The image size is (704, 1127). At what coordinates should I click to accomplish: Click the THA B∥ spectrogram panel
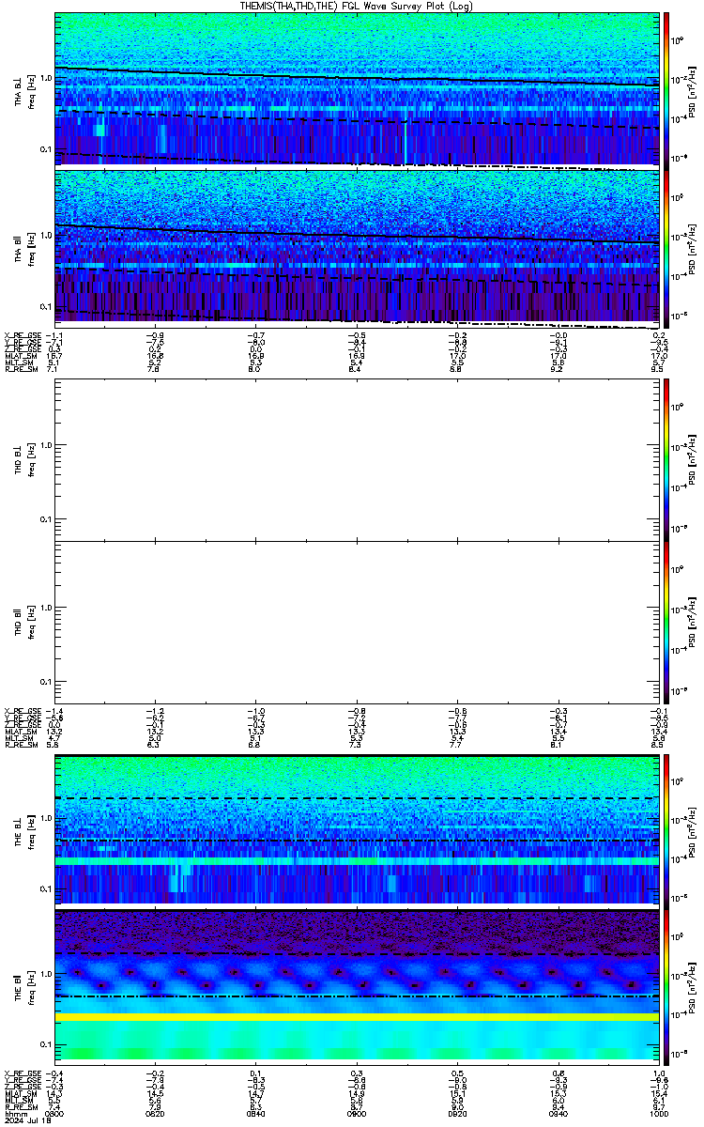(x=356, y=247)
